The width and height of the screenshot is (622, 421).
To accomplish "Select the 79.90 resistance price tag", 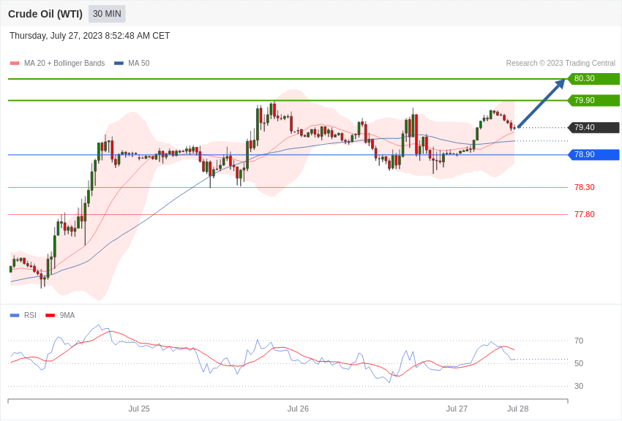I will [x=593, y=101].
